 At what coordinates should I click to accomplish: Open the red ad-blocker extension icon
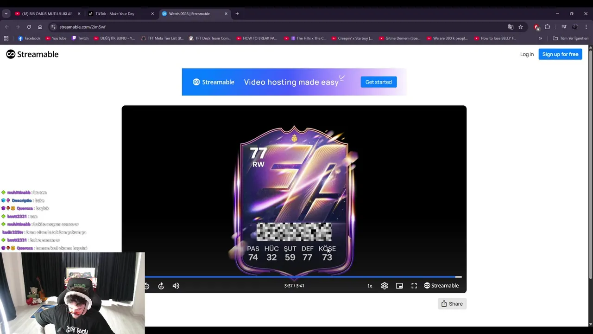click(x=536, y=27)
